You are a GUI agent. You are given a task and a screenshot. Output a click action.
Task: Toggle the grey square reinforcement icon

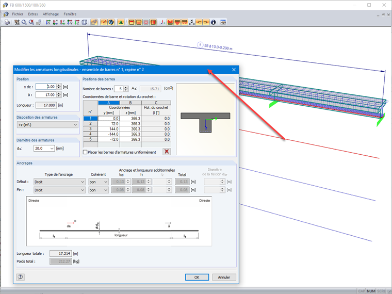click(146, 22)
